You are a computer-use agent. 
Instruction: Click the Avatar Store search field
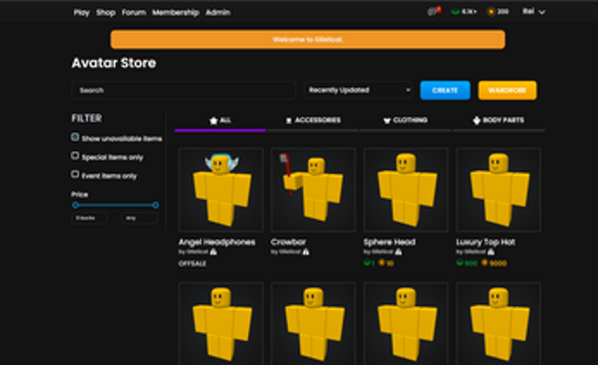(x=183, y=90)
